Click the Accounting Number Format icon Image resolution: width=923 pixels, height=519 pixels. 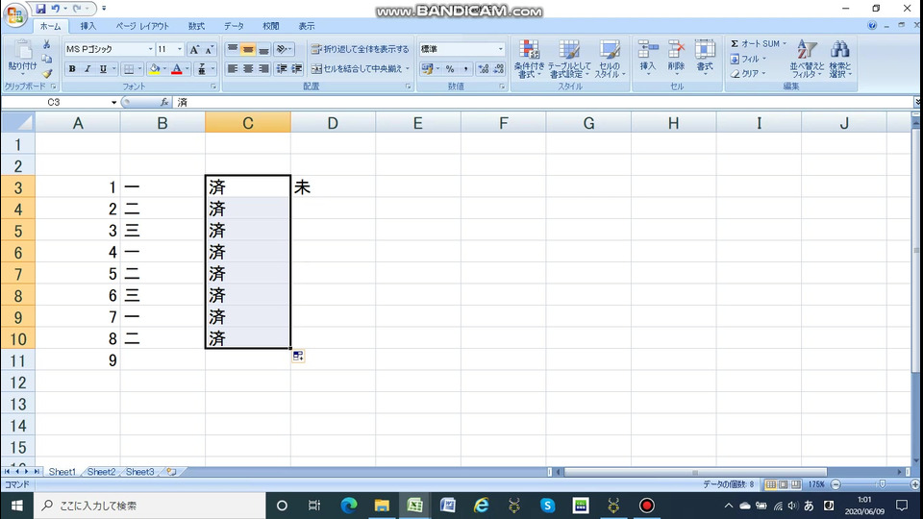point(427,69)
